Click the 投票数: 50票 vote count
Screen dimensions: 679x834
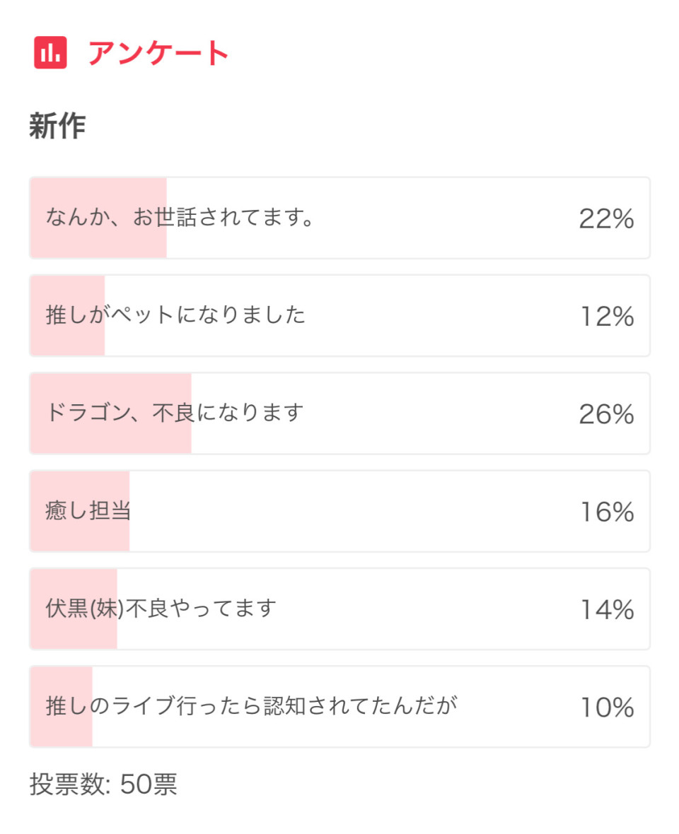point(103,784)
